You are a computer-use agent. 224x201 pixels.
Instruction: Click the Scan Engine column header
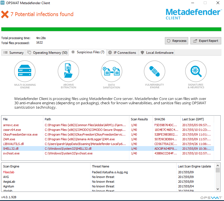pos(46,166)
